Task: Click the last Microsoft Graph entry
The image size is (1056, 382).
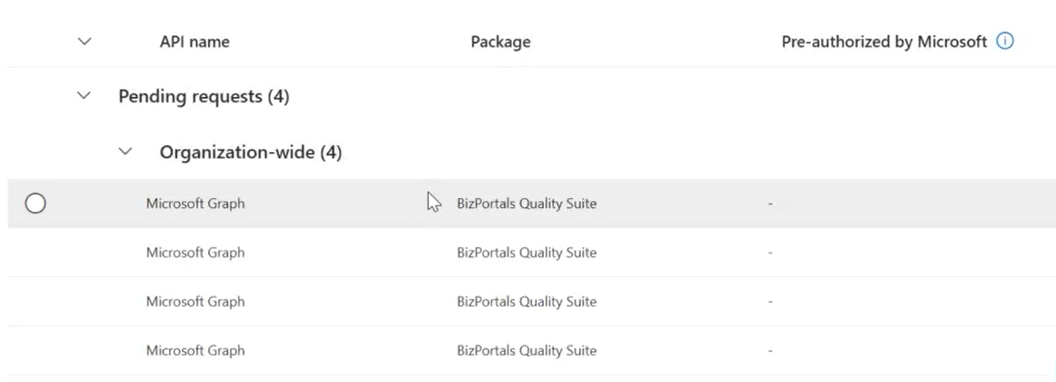Action: (195, 351)
